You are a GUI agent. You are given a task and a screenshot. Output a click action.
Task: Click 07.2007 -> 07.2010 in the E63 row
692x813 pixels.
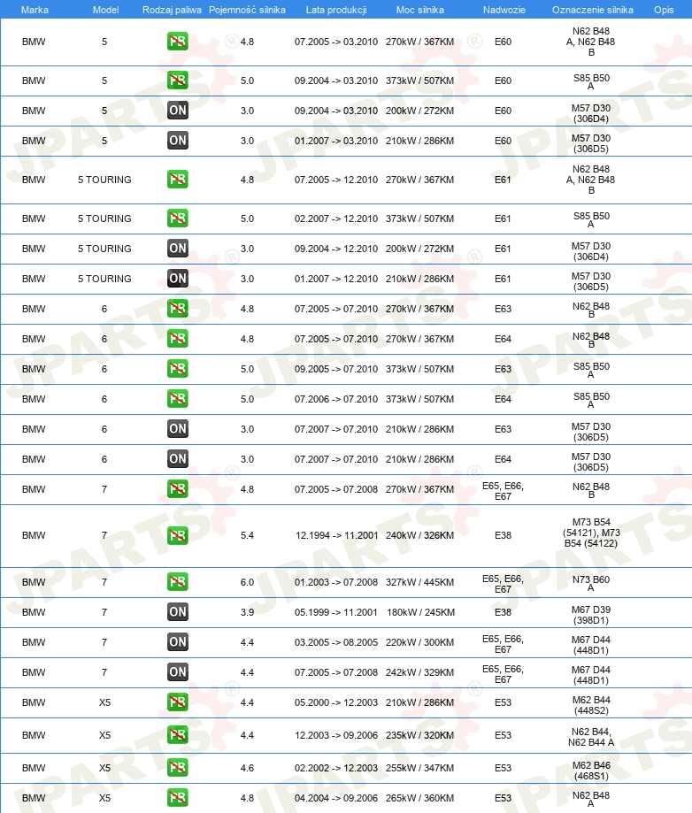click(x=336, y=429)
